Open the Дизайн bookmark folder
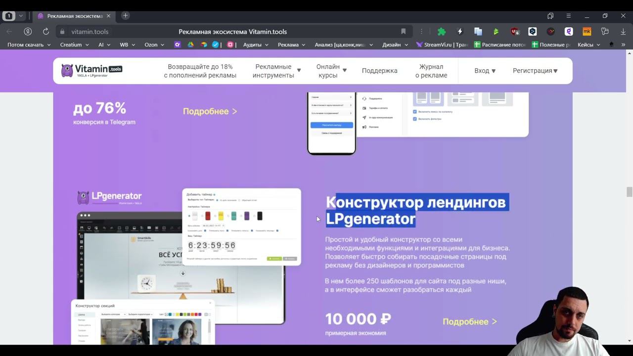The height and width of the screenshot is (356, 633). [395, 44]
